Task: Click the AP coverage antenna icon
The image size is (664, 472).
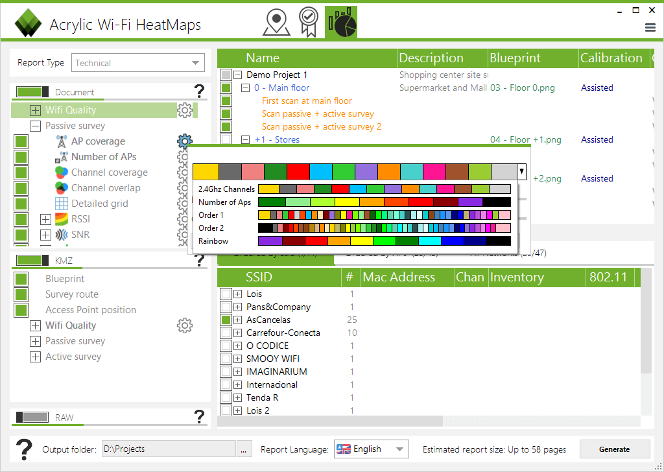Action: click(x=62, y=141)
